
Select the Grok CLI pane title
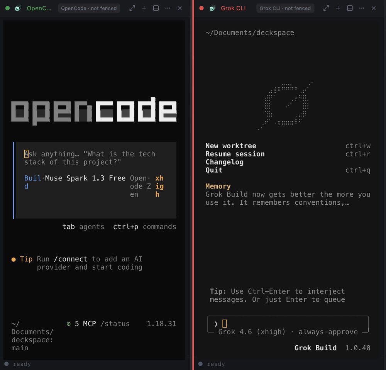pos(233,8)
